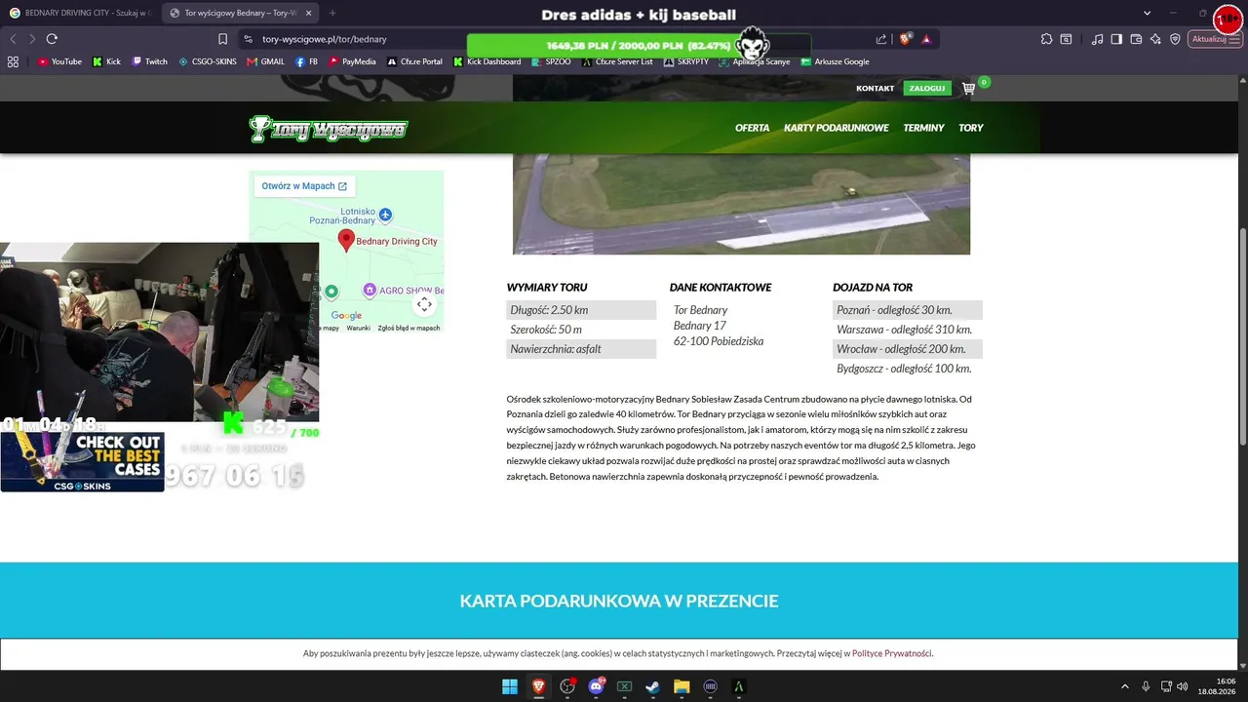
Task: Open the Leo AI sparkle icon
Action: coord(1155,39)
